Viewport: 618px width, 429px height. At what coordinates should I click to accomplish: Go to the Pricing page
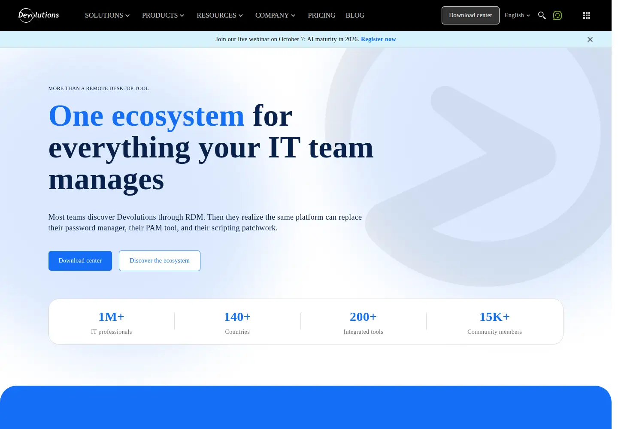(321, 15)
